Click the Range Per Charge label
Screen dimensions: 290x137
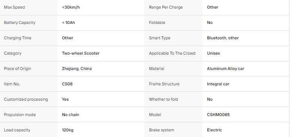coord(166,7)
